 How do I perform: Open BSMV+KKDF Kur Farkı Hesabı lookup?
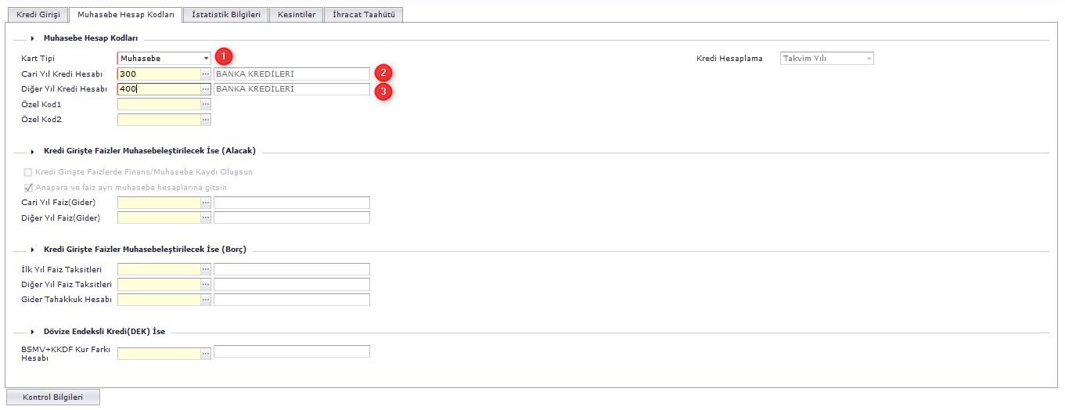(x=206, y=354)
